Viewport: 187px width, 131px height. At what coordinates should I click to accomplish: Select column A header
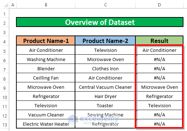(x=13, y=5)
